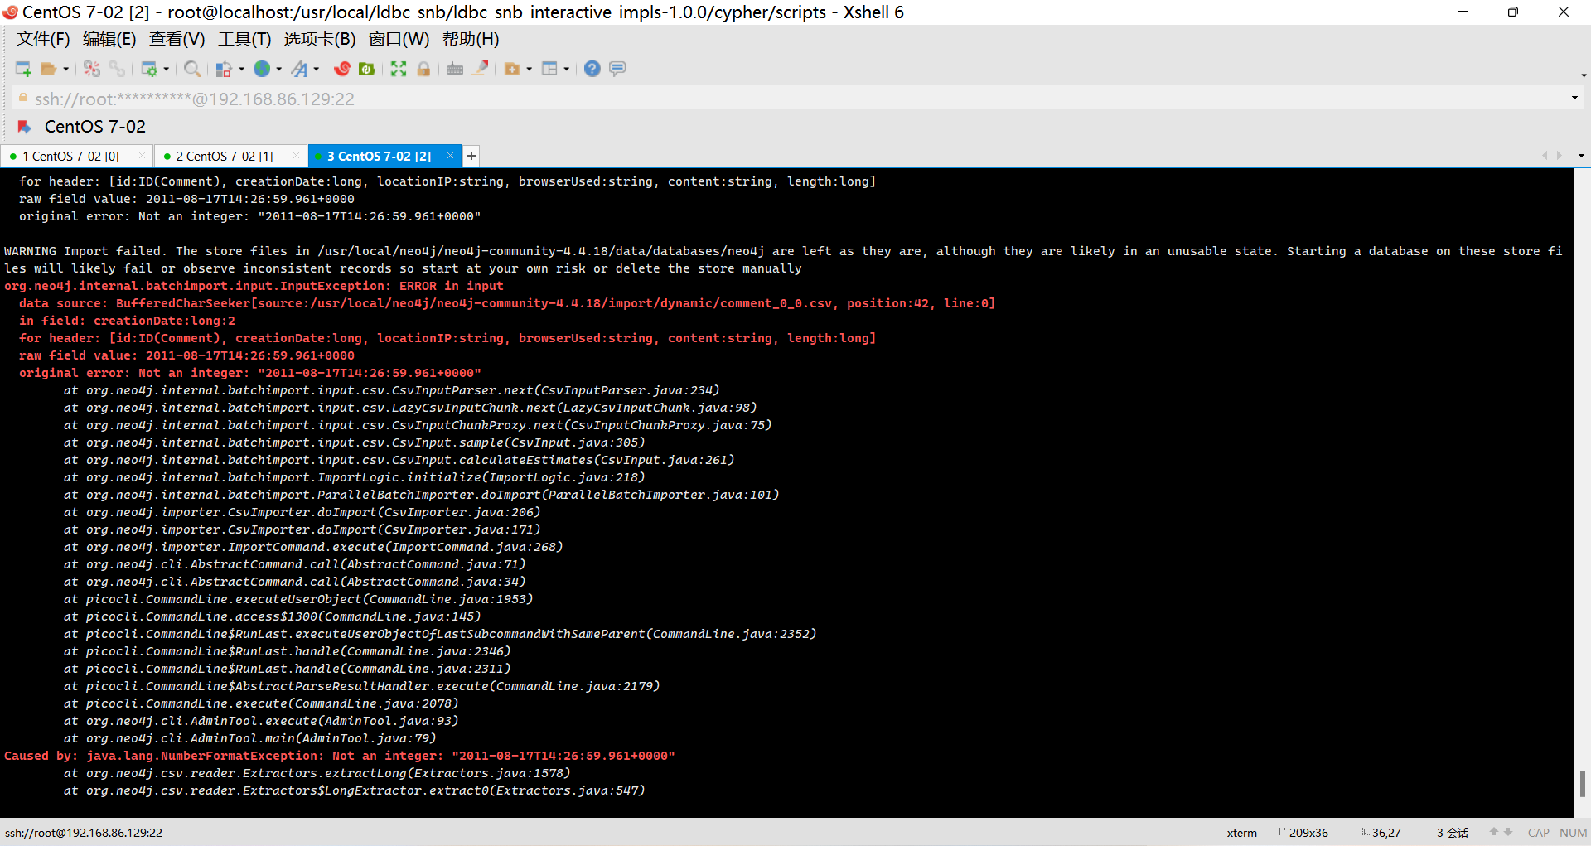The image size is (1591, 846).
Task: Click ssh://root@192.168.86.129:22 in status bar
Action: pyautogui.click(x=84, y=833)
